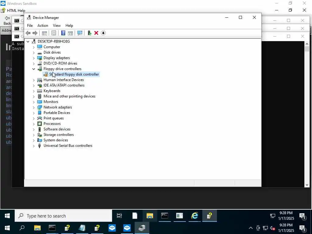
Task: Toggle the Show/Hide Console Tree toolbar icon
Action: tap(44, 33)
